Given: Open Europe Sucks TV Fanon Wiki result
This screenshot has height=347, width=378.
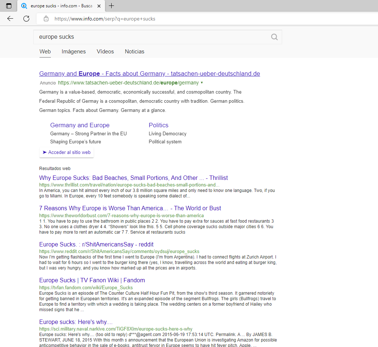Looking at the screenshot, I should click(x=92, y=280).
